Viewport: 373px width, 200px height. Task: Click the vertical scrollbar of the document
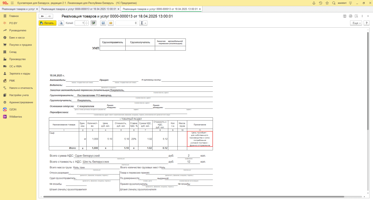click(368, 81)
